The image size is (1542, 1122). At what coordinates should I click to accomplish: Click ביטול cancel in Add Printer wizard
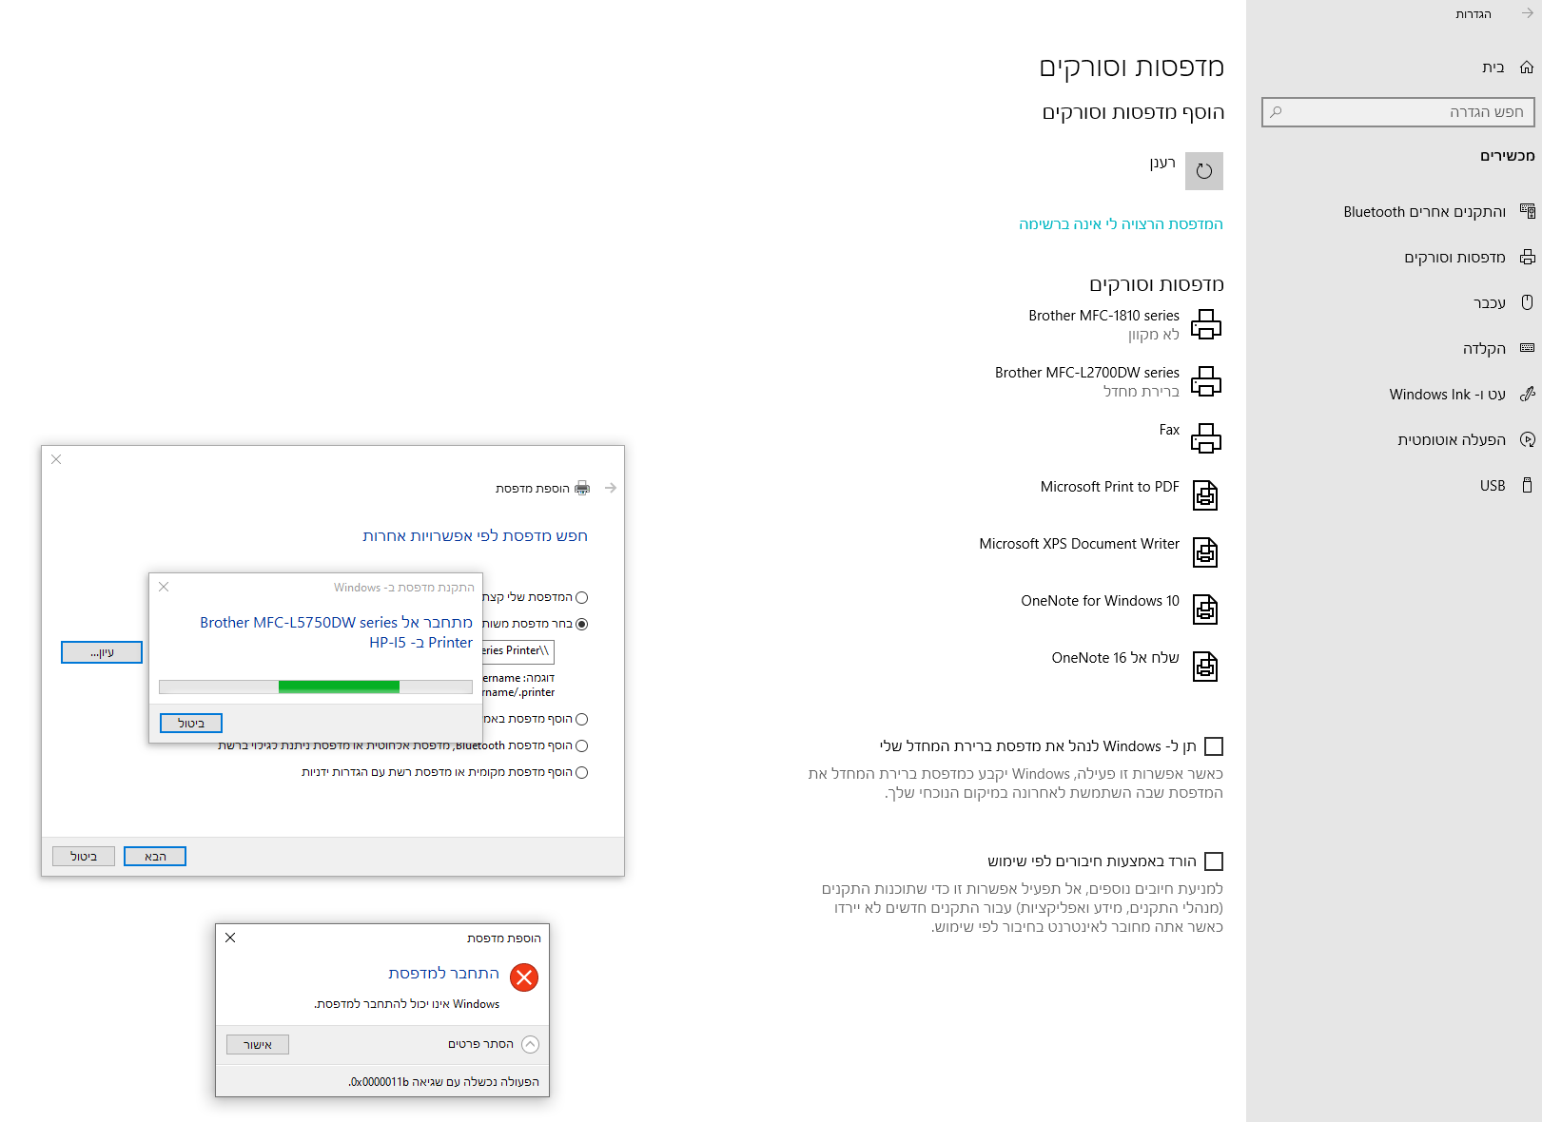click(x=84, y=857)
